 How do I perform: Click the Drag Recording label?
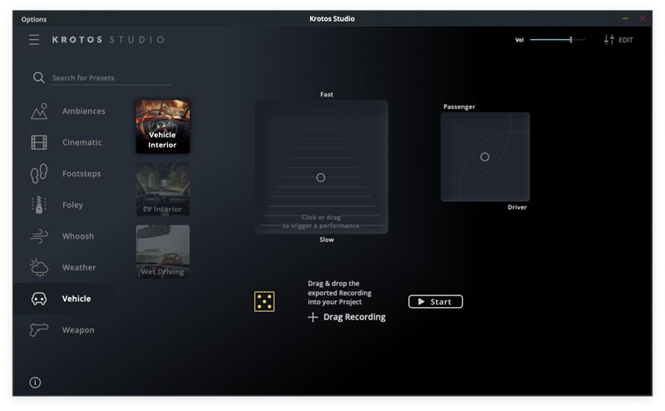[x=355, y=317]
